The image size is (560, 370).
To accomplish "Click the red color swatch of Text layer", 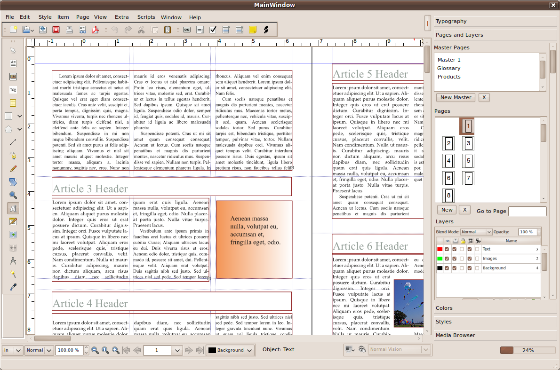I will [x=440, y=249].
